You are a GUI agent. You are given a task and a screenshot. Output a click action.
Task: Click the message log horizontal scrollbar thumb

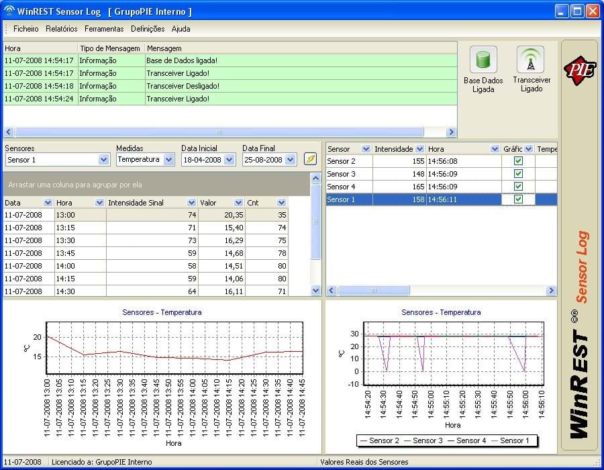click(219, 132)
